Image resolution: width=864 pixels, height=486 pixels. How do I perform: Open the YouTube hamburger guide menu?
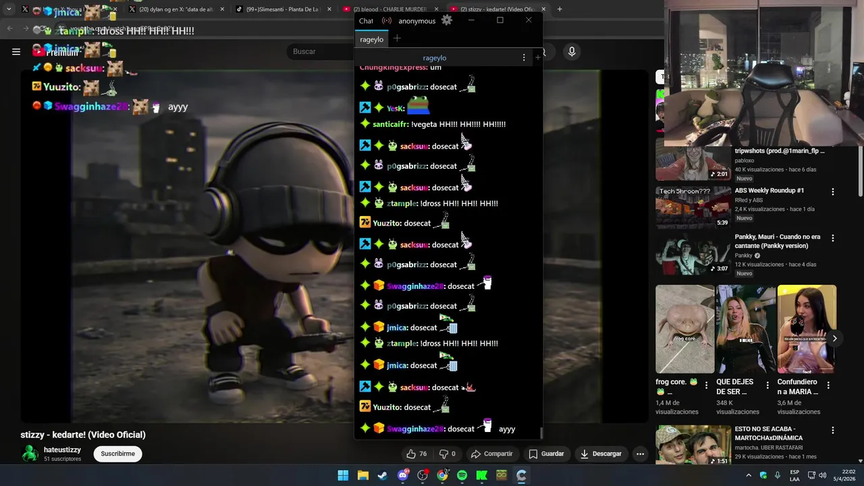(16, 51)
